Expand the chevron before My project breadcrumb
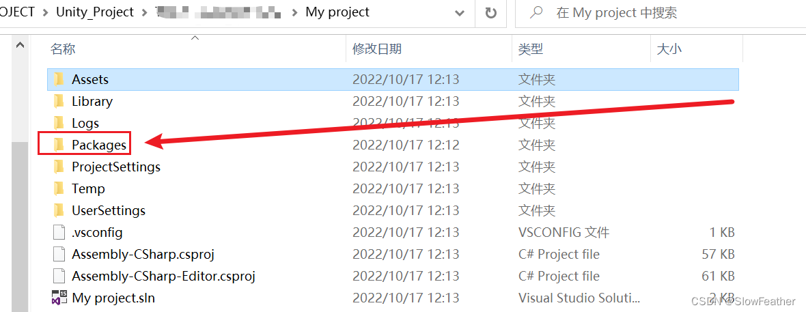 (x=294, y=12)
